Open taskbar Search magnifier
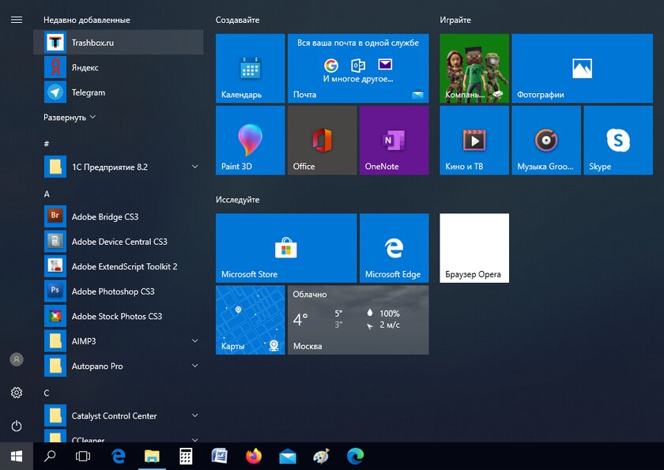Screen dimensions: 664x470 click(50, 456)
